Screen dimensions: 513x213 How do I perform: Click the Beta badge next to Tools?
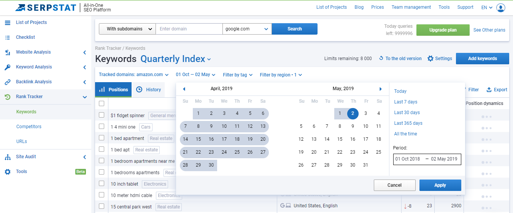(x=81, y=172)
